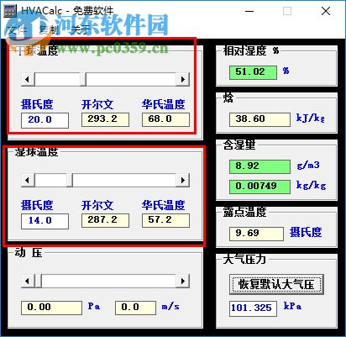Image resolution: width=346 pixels, height=337 pixels.
Task: Click dry-bulb Kelvin field showing 293.2
Action: (105, 119)
